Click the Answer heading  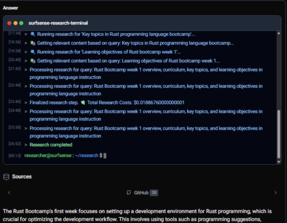10,8
